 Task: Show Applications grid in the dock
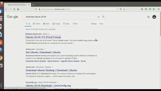coord(1,85)
